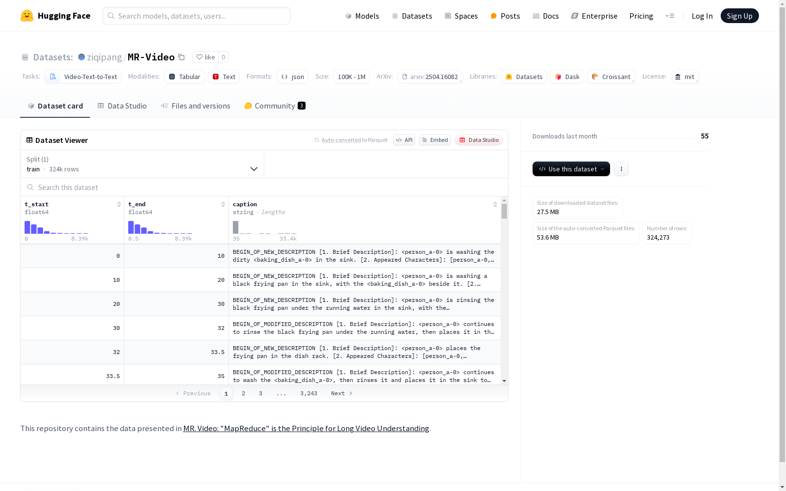Open Pricing page
The width and height of the screenshot is (786, 491).
pyautogui.click(x=641, y=16)
